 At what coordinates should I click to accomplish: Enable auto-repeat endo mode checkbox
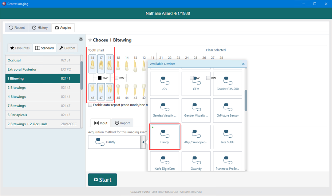[90, 105]
